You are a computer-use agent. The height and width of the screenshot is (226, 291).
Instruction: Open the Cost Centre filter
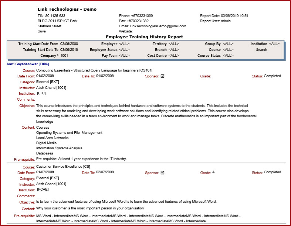coord(174,56)
